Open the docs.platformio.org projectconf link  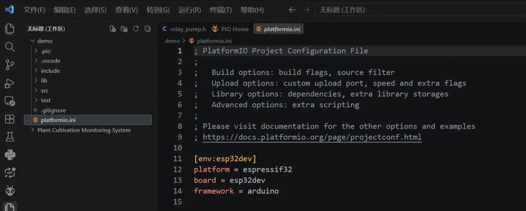point(312,137)
